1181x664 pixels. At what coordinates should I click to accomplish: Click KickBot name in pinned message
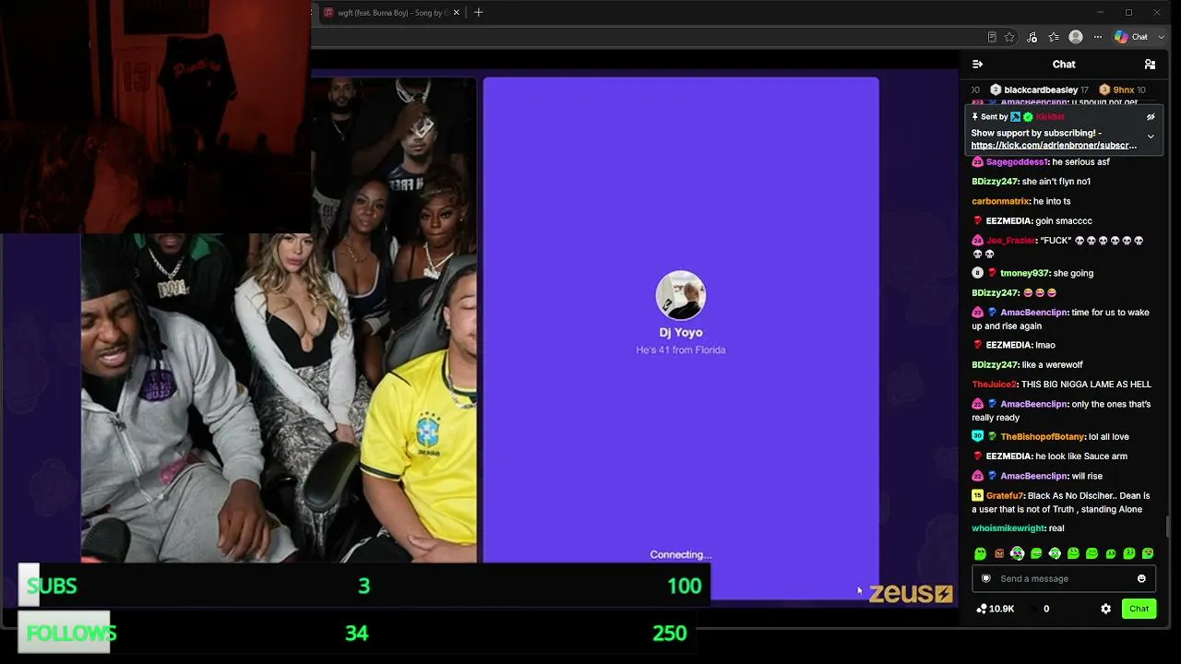coord(1050,117)
